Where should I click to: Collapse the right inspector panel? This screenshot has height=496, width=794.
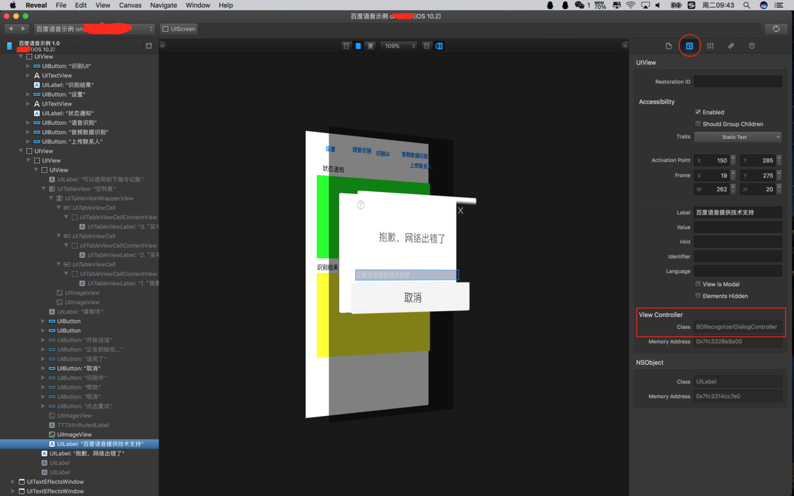click(x=625, y=45)
